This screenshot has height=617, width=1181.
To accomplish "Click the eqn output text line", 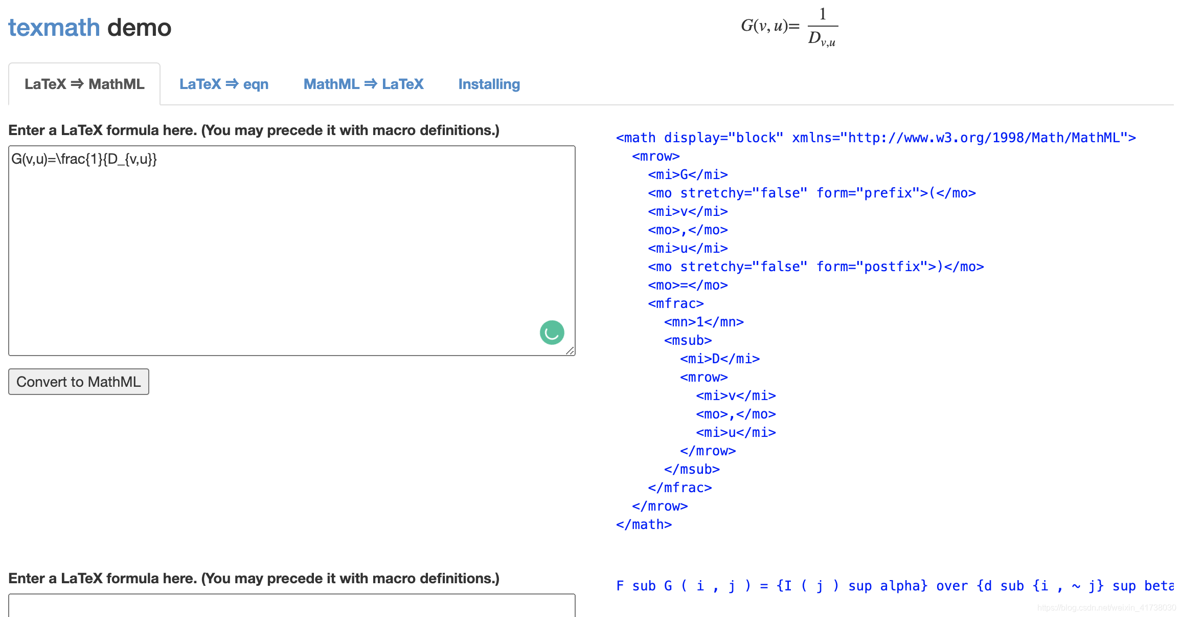I will (894, 586).
